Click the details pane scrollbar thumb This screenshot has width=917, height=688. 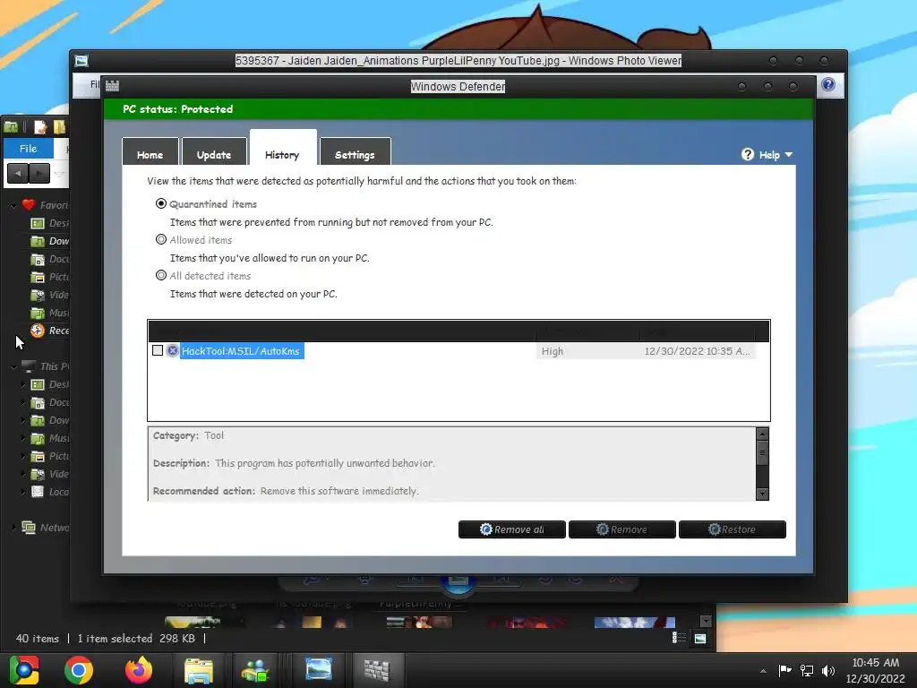[x=762, y=452]
